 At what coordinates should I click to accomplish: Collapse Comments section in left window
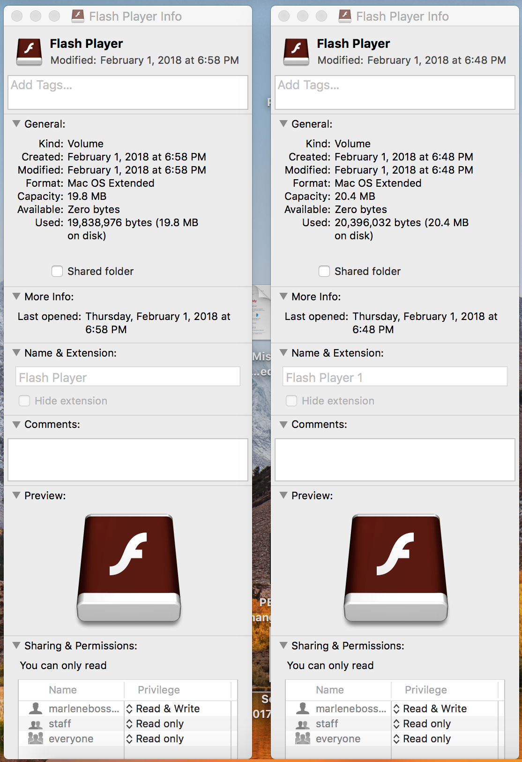16,424
